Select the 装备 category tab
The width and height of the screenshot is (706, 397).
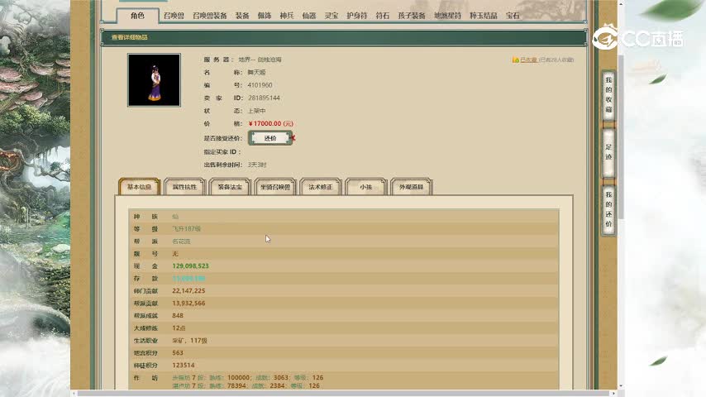(242, 16)
